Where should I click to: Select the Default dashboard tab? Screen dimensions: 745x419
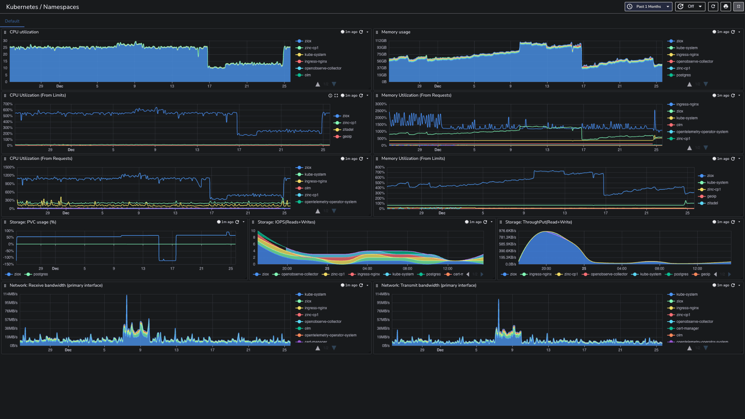(12, 21)
